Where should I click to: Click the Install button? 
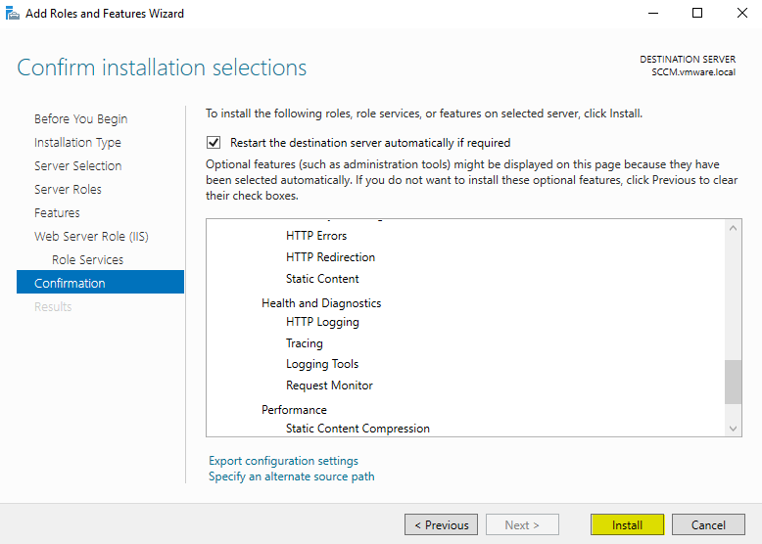tap(627, 524)
